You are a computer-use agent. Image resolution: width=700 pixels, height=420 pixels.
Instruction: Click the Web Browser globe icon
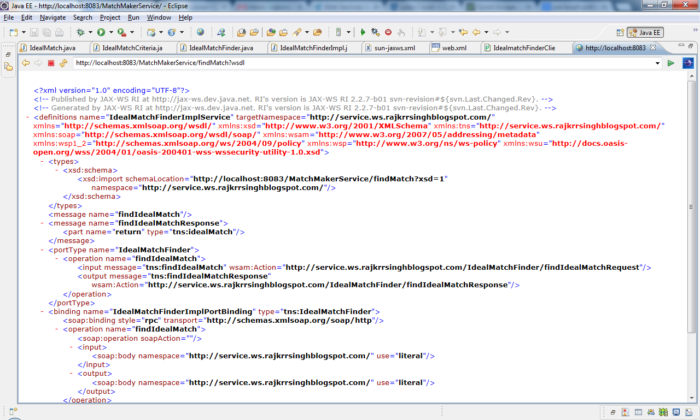[x=201, y=32]
